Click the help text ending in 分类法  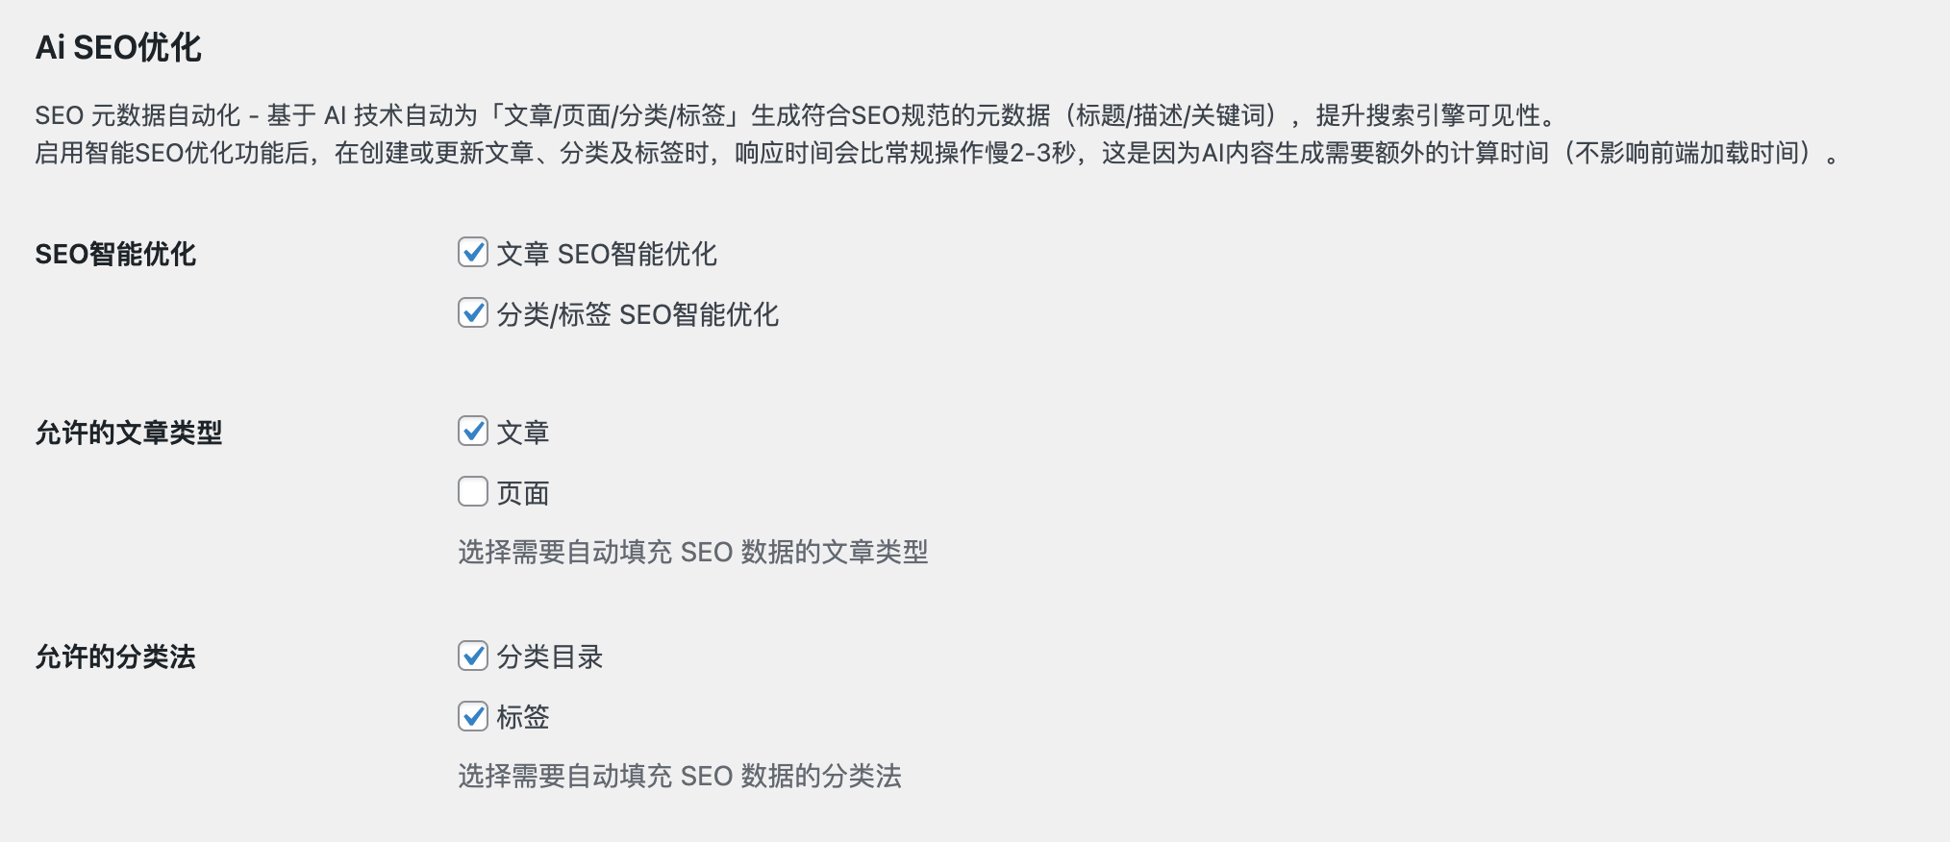click(x=679, y=776)
